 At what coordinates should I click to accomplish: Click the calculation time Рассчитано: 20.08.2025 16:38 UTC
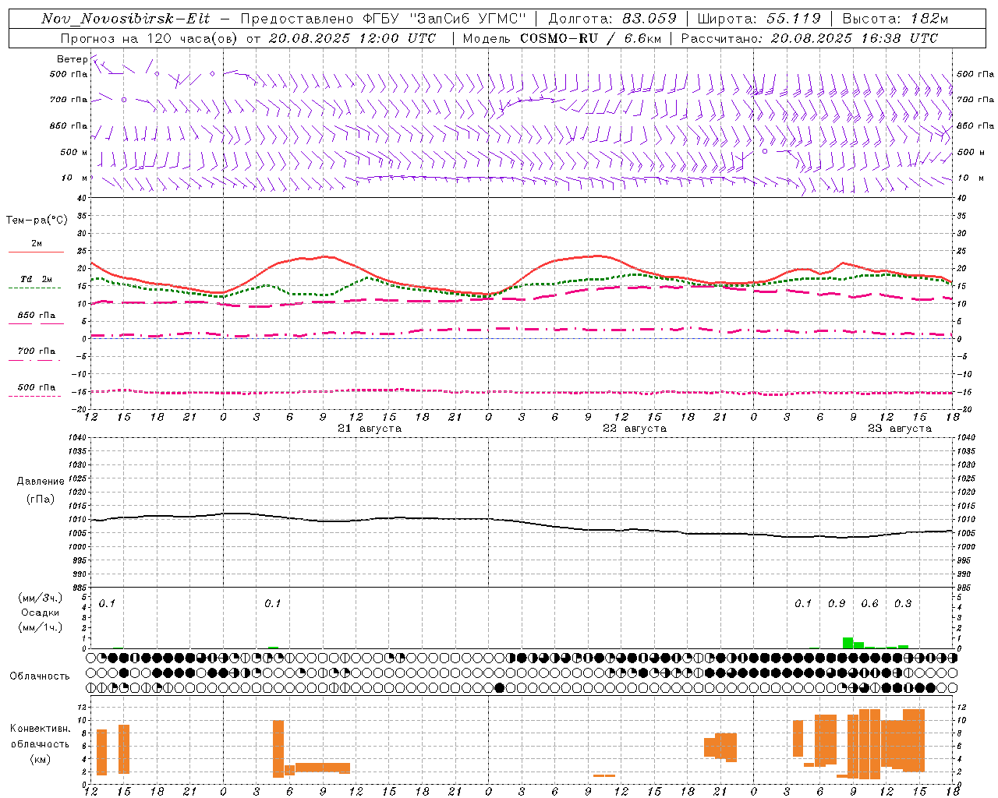(x=809, y=38)
